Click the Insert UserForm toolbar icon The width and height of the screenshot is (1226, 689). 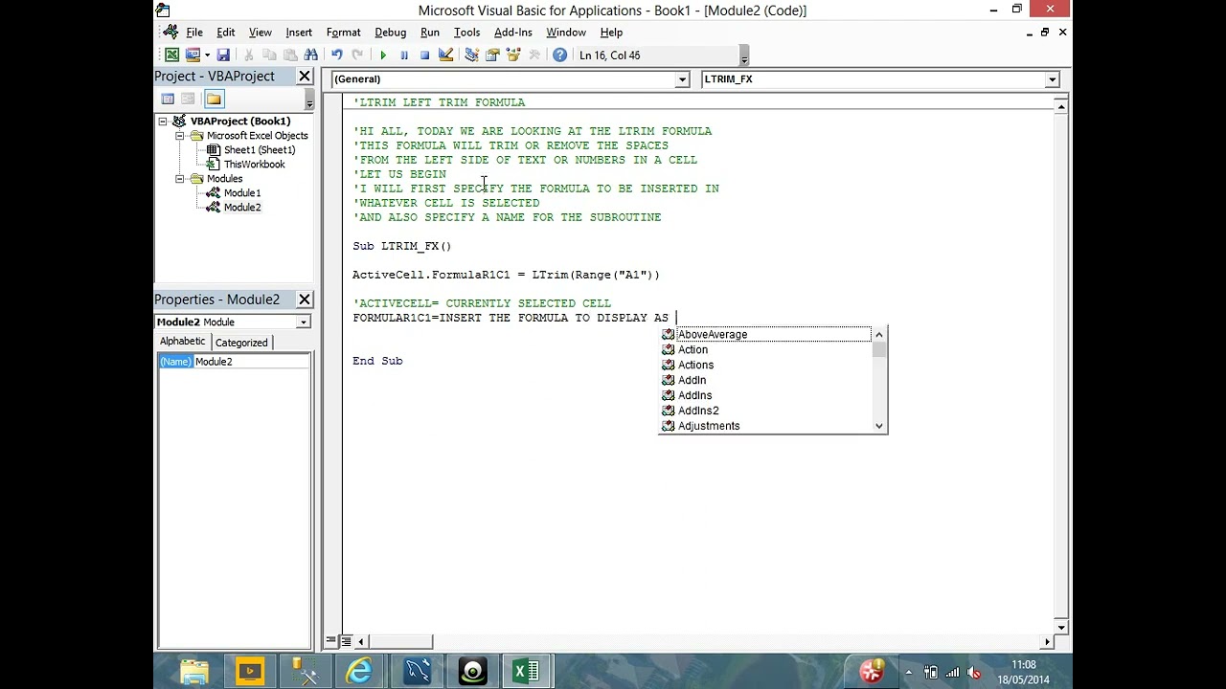(193, 56)
